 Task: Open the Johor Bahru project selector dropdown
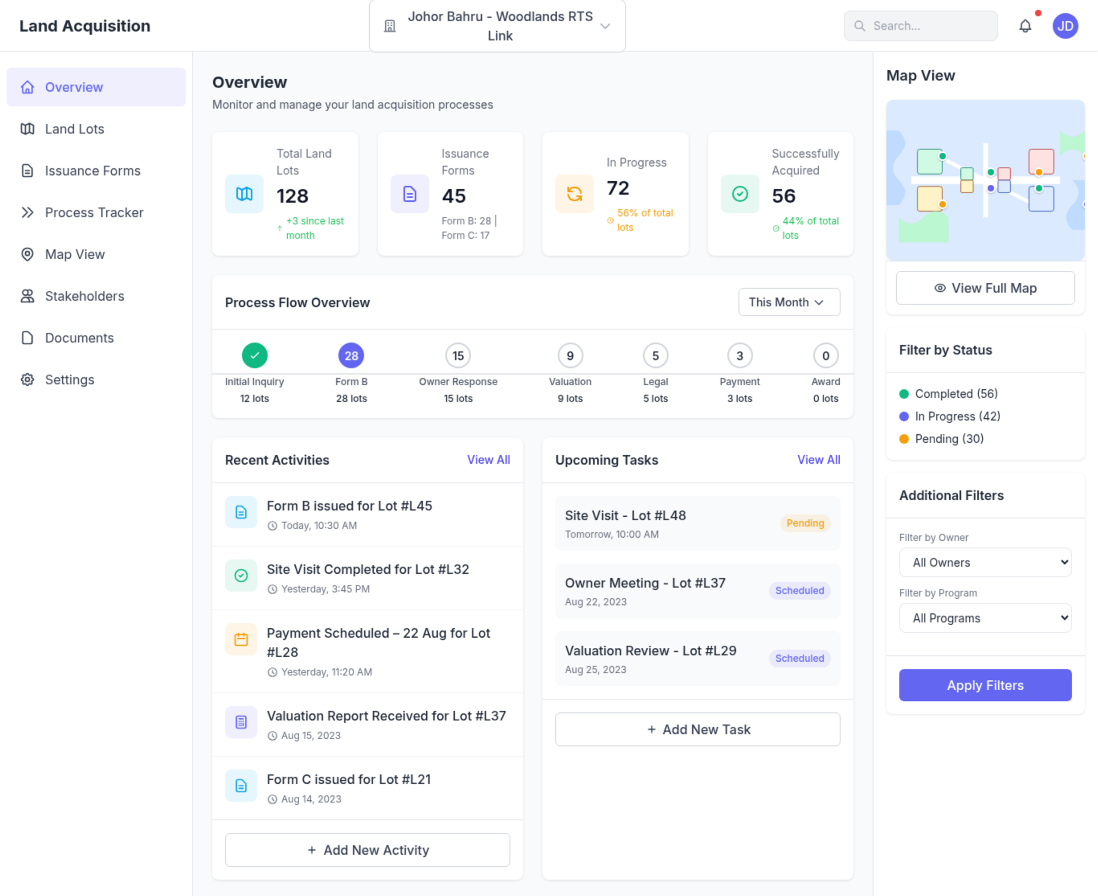tap(497, 27)
